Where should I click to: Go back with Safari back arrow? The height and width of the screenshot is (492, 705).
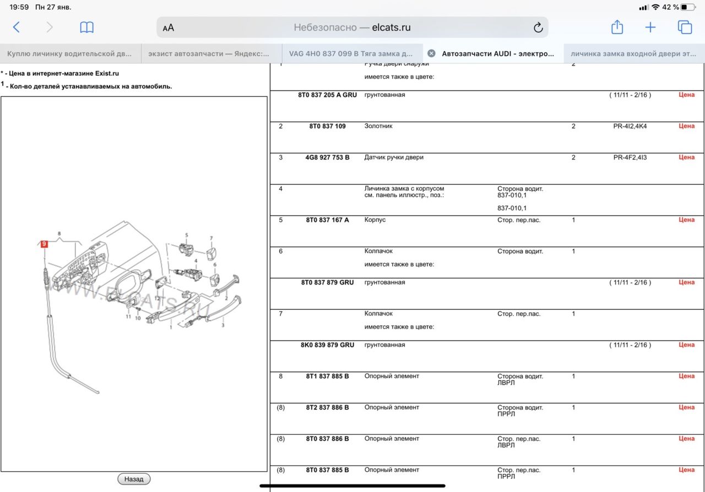pyautogui.click(x=17, y=28)
